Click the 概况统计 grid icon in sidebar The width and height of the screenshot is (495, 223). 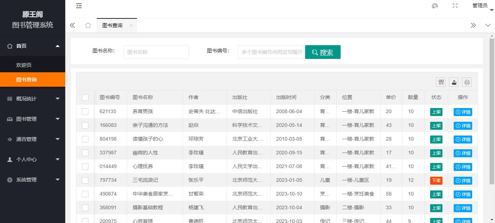tap(10, 99)
